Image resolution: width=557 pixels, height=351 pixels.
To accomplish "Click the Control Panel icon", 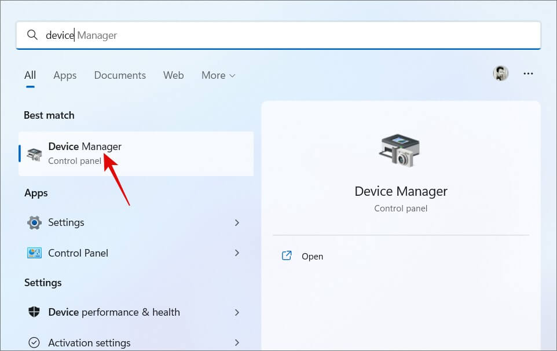I will (x=34, y=253).
